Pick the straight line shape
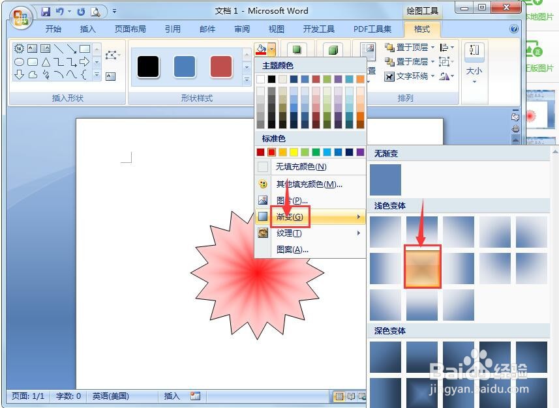 coord(59,48)
